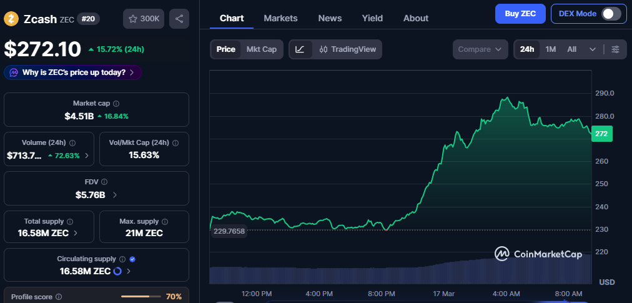The height and width of the screenshot is (303, 632).
Task: Open Profile score info icon
Action: click(x=59, y=297)
